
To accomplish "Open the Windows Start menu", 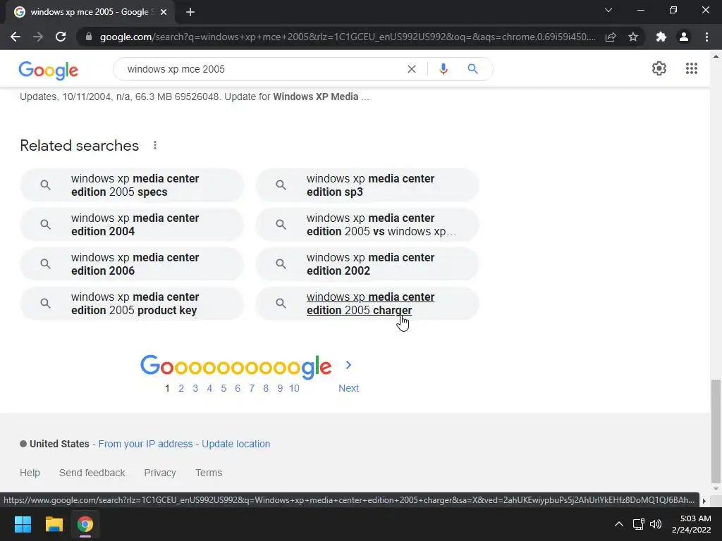I will click(x=23, y=524).
